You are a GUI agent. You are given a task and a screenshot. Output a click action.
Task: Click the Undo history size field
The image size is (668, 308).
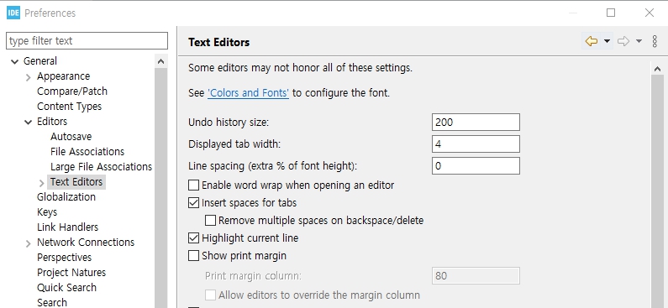[x=476, y=122]
